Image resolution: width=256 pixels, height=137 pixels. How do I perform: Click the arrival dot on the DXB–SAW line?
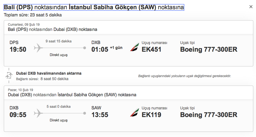point(85,113)
